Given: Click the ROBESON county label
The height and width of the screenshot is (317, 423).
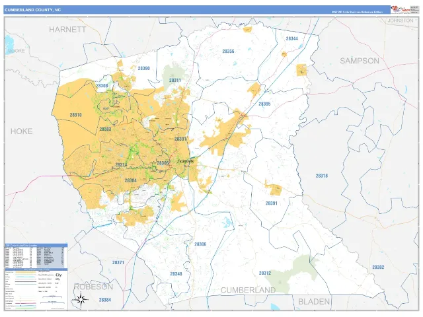Looking at the screenshot, I should coord(94,287).
